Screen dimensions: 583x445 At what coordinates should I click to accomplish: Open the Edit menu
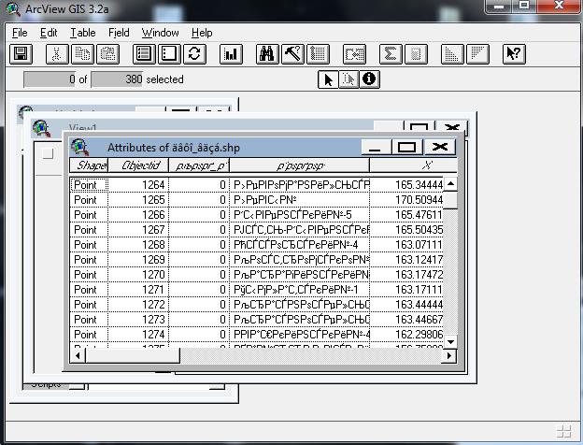(49, 33)
